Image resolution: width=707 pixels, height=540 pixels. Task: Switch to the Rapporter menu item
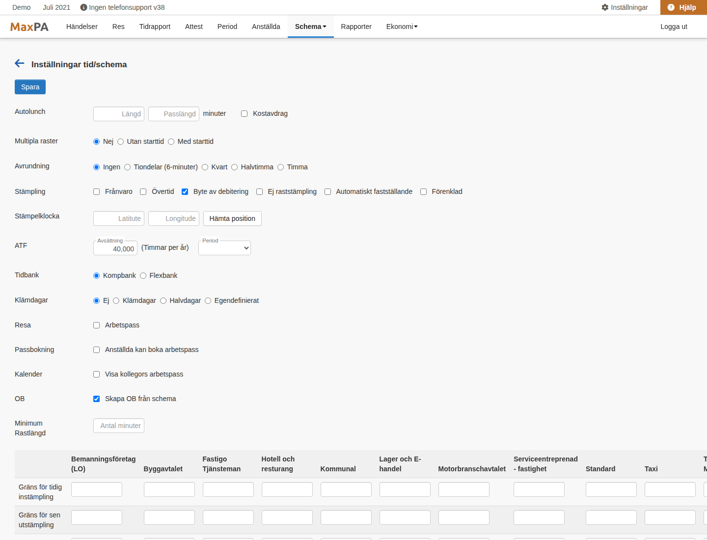(356, 27)
